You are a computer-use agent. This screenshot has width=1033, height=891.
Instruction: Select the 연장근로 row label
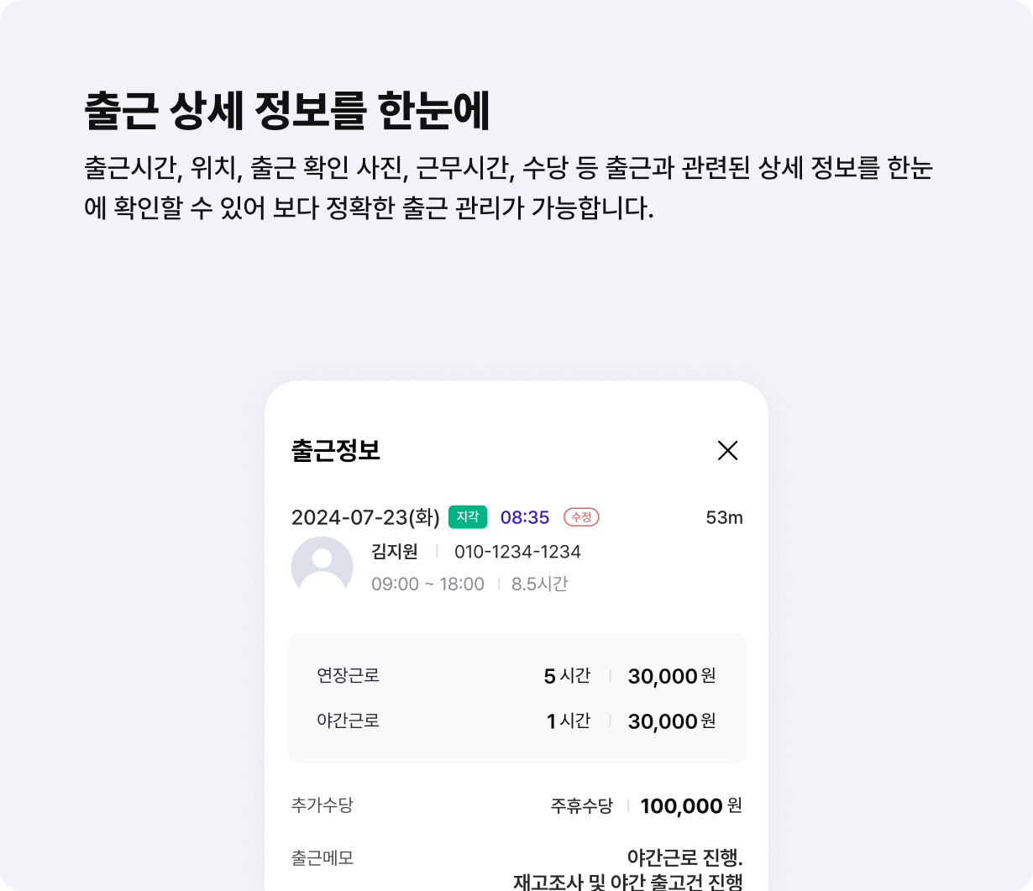pyautogui.click(x=348, y=675)
